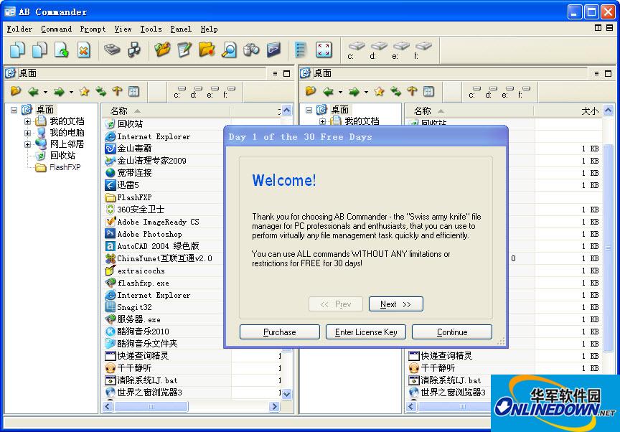Click the Find files binoculars icon
620x432 pixels.
coord(251,50)
